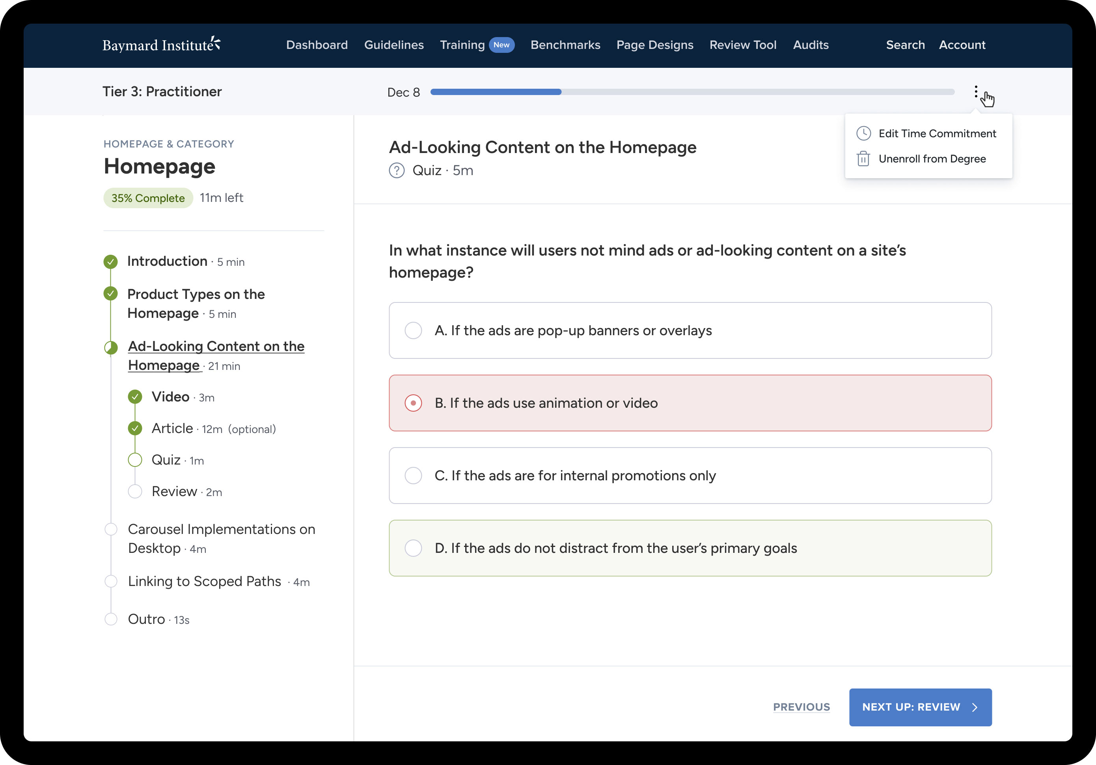
Task: Click the quiz question text
Action: pos(647,261)
